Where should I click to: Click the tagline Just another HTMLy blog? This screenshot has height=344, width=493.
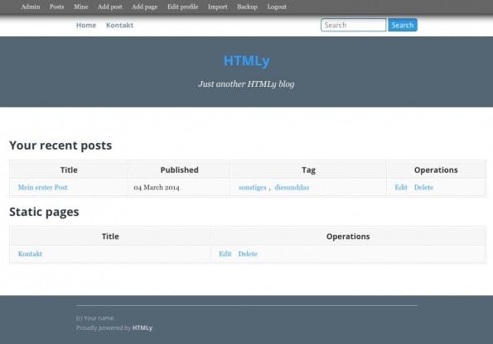click(246, 84)
